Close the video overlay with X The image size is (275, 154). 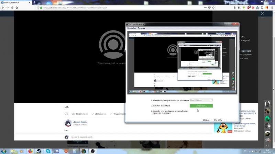tap(263, 14)
